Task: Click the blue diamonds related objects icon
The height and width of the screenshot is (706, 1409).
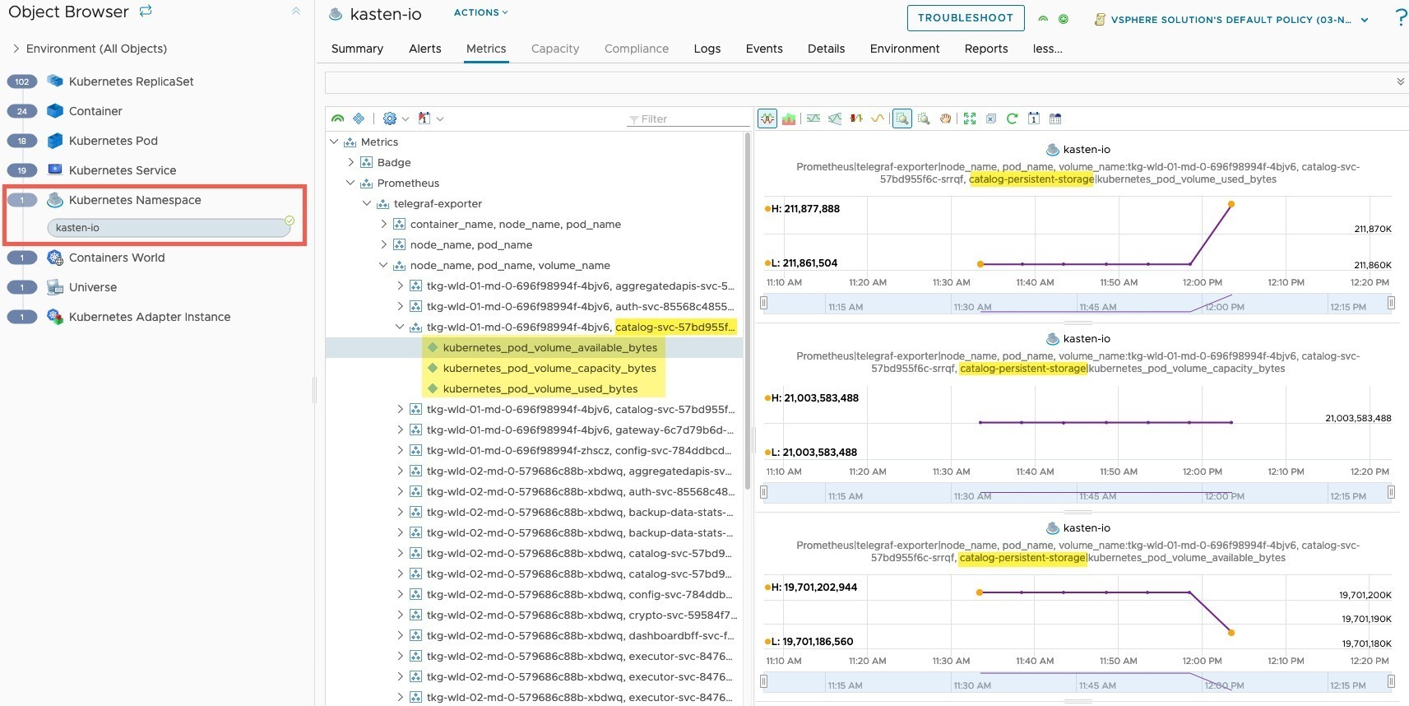Action: click(x=359, y=118)
